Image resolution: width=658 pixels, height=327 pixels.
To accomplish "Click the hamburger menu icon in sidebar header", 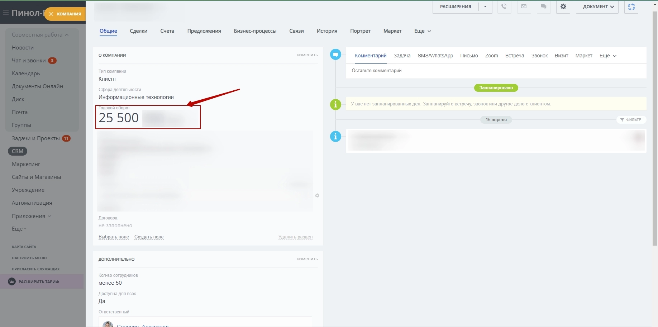I will [5, 13].
